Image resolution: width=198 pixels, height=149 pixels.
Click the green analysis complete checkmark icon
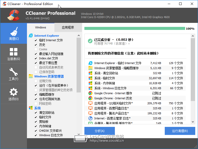tap(90, 41)
